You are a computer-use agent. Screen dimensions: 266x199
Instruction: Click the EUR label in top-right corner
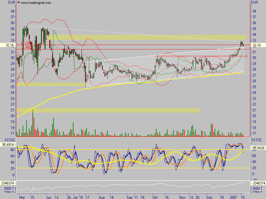[255, 3]
